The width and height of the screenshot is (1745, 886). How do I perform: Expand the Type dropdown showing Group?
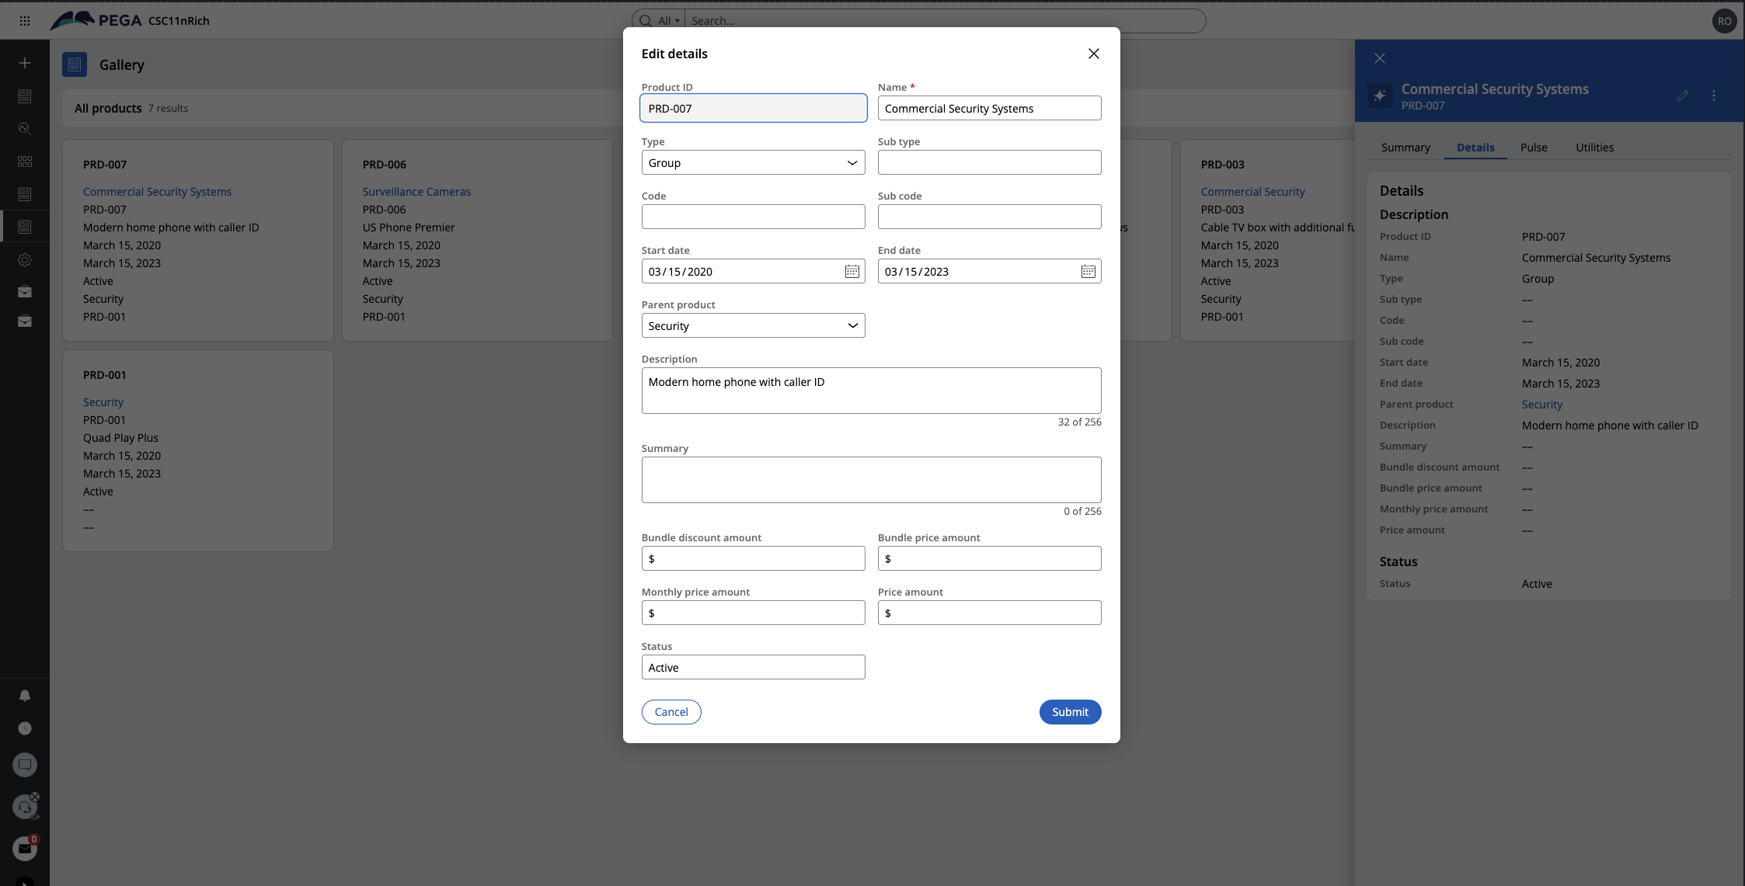(x=753, y=162)
